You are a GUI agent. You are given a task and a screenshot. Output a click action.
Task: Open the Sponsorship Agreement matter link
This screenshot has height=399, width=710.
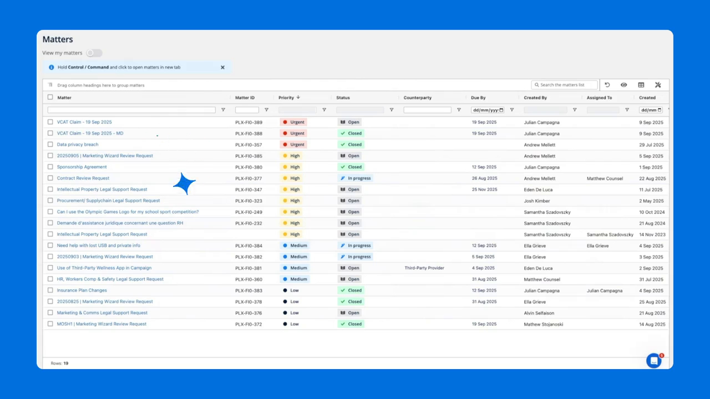click(82, 167)
